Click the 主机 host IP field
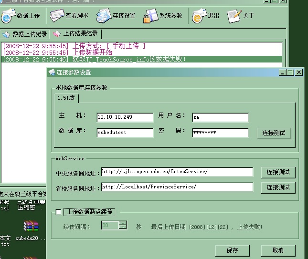The height and width of the screenshot is (259, 308). 124,117
